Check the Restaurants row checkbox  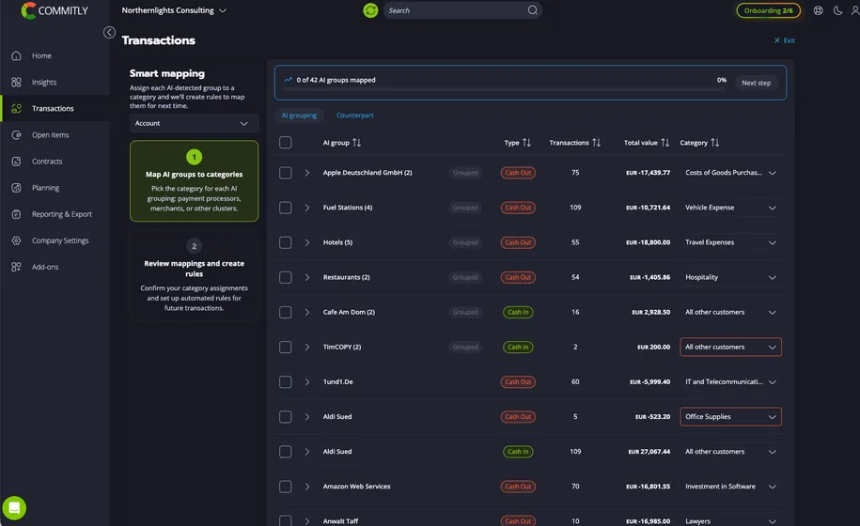tap(285, 277)
